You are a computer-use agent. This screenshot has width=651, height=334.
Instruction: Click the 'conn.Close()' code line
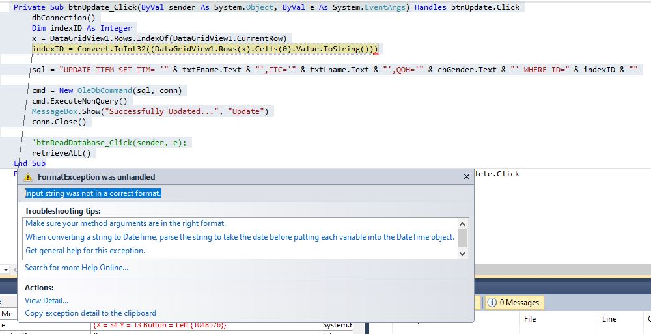click(x=59, y=122)
